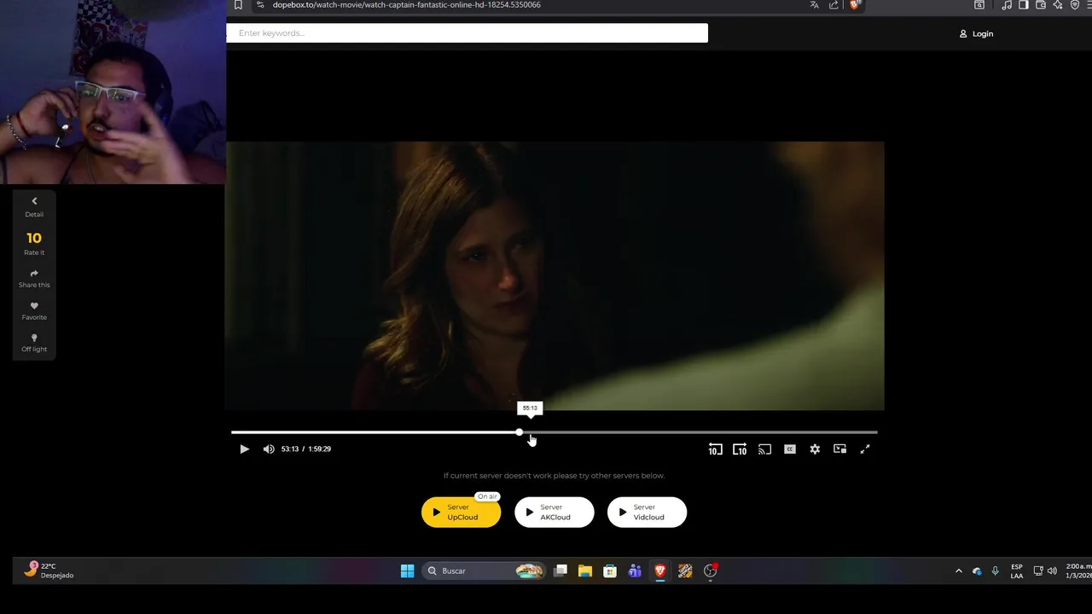Expand hidden system tray icons chevron
The image size is (1092, 614).
click(958, 571)
